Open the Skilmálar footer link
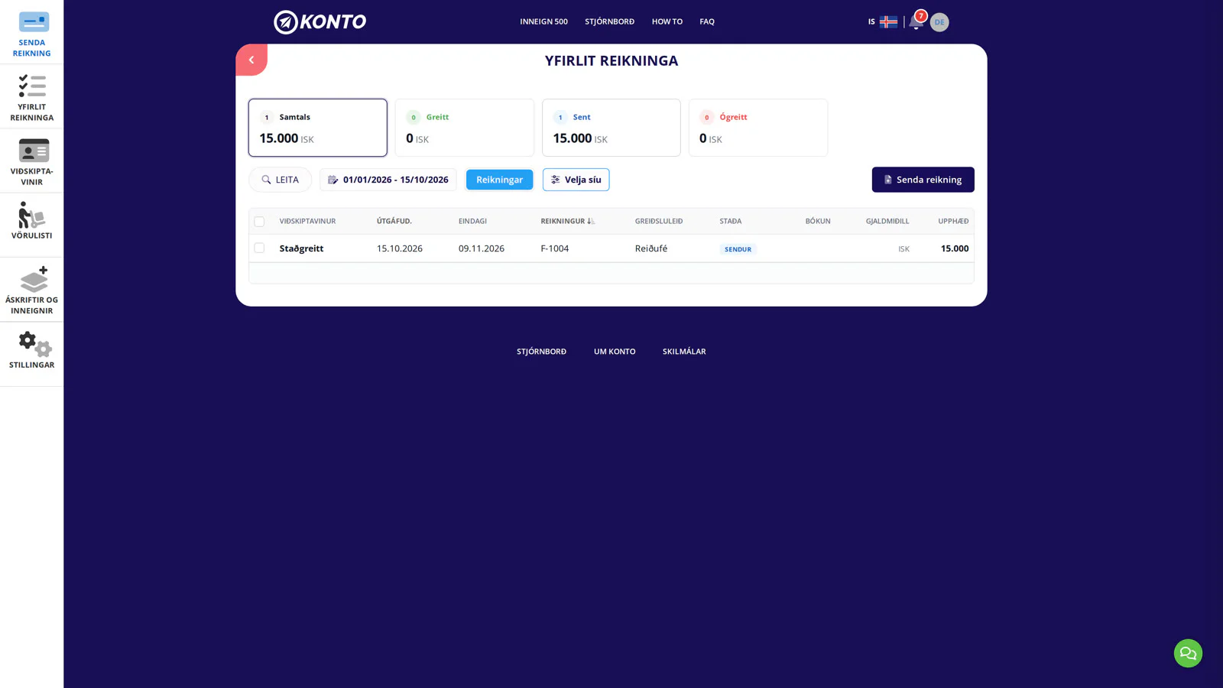Screen dimensions: 1223x688 [x=684, y=352]
